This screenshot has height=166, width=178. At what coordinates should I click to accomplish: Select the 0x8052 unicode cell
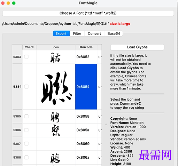coord(86,57)
